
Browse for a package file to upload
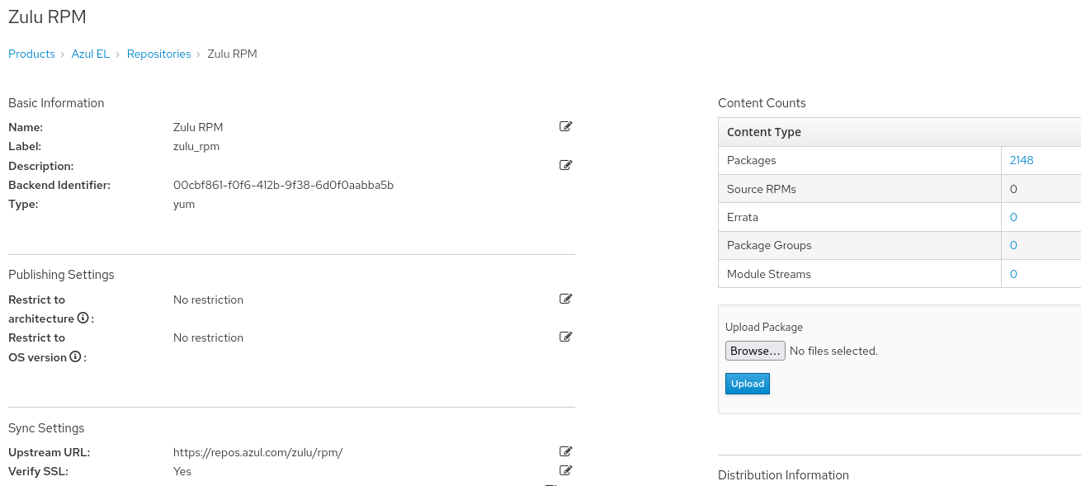(755, 351)
